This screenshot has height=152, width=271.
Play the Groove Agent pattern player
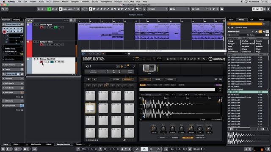point(94,79)
